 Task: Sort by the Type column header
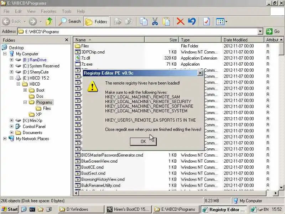[x=200, y=40]
